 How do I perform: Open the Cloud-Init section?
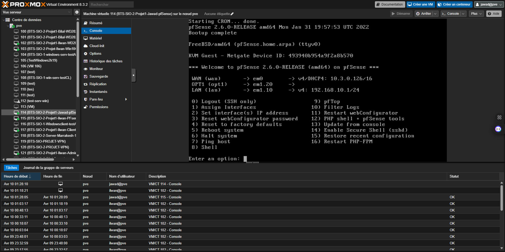click(x=97, y=46)
